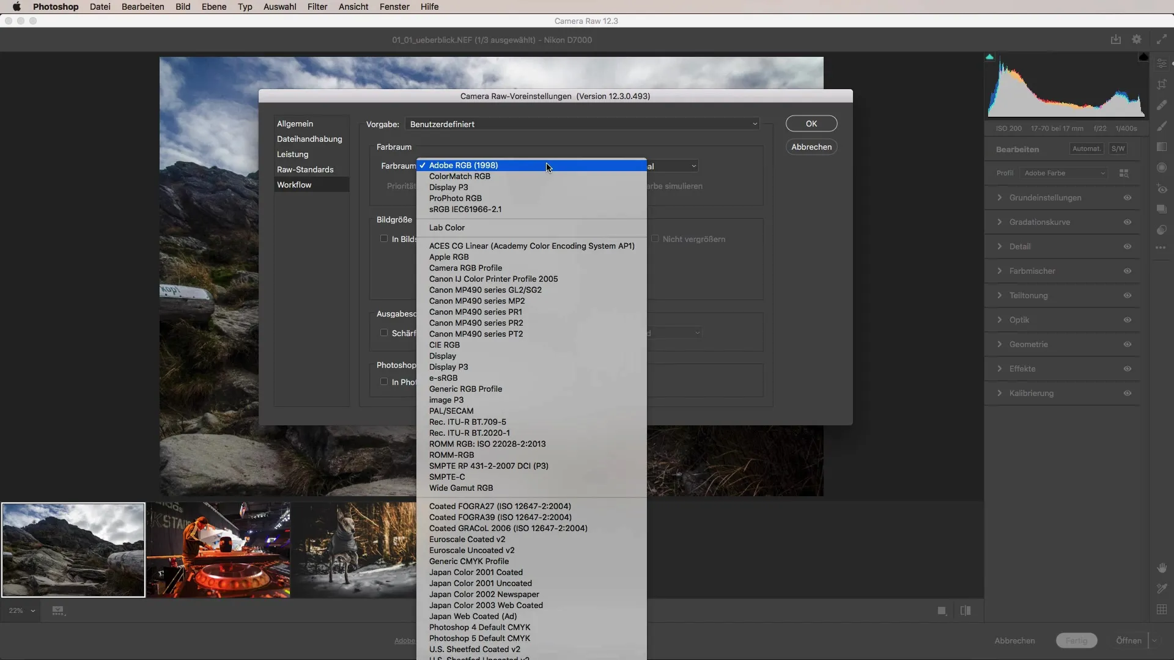The image size is (1174, 660).
Task: Toggle Farbmischer panel visibility eye
Action: (x=1128, y=271)
